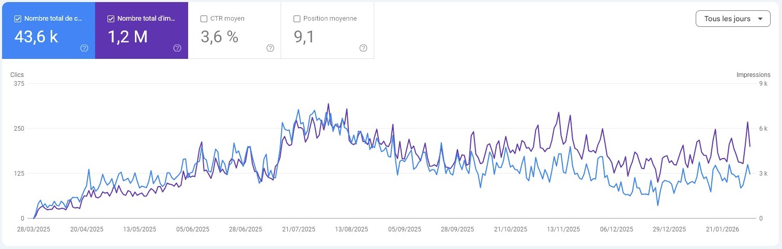Click help icon on CTR moyen card

[x=270, y=48]
